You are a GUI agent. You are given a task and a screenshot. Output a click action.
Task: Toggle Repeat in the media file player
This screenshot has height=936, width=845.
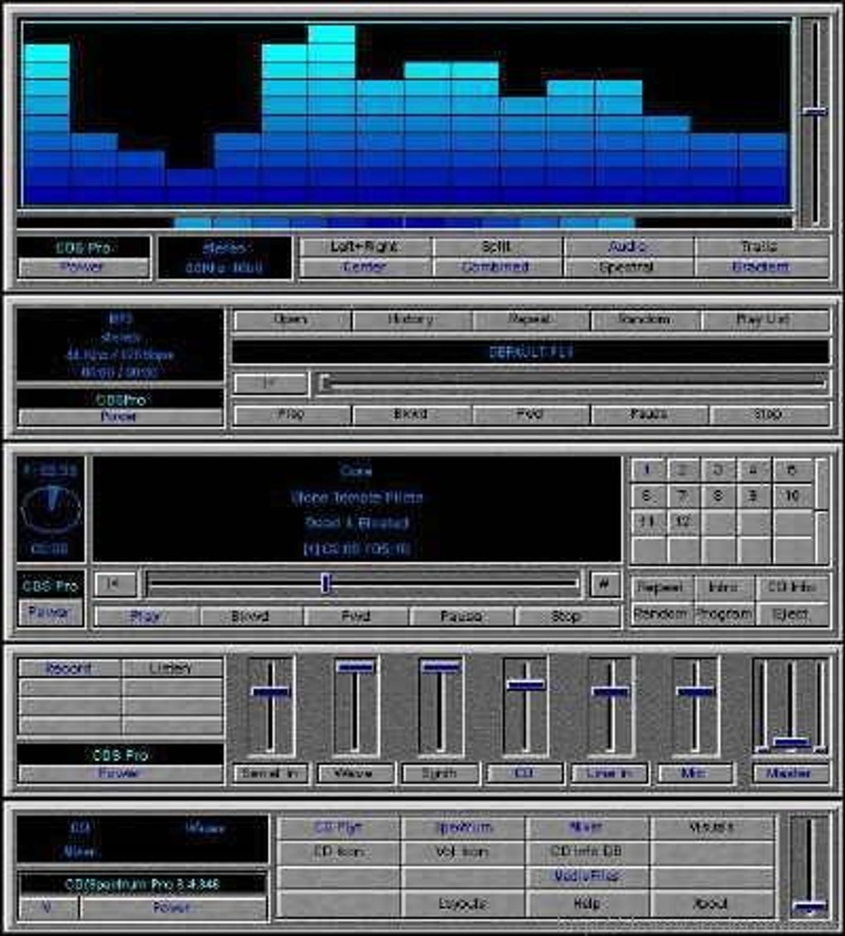click(x=531, y=320)
